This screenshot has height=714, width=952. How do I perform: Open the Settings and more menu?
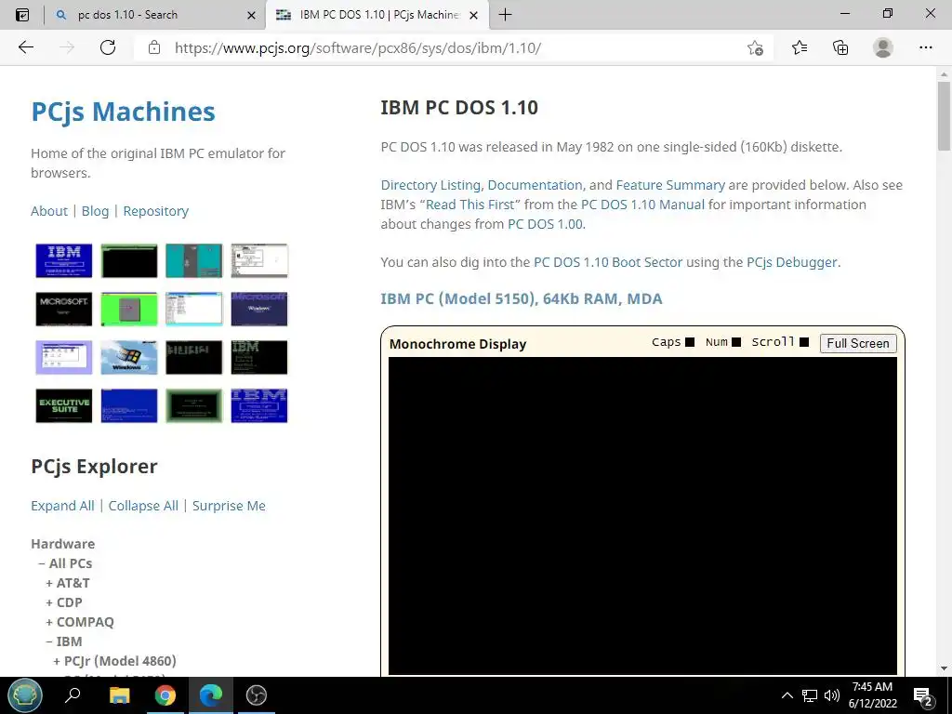[925, 47]
